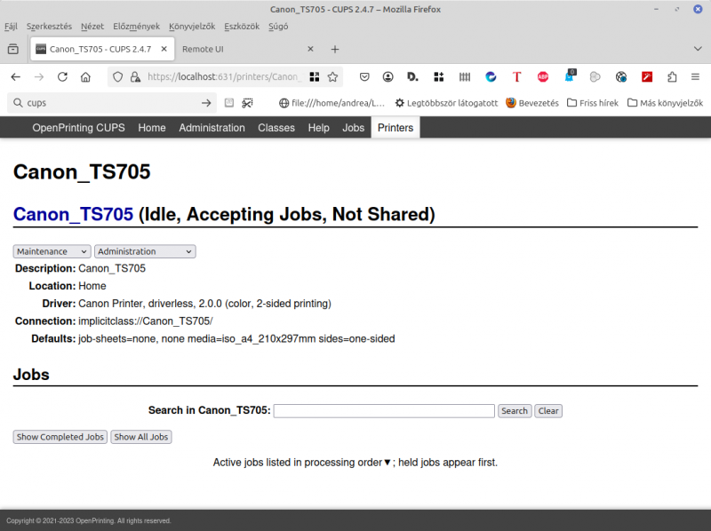The width and height of the screenshot is (711, 531).
Task: Go to CUPS Home page
Action: click(x=152, y=128)
